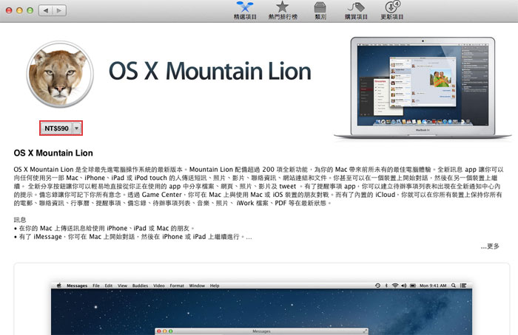The image size is (518, 335).
Task: Click Mon 9:41 AM clock in screenshot
Action: coord(433,286)
